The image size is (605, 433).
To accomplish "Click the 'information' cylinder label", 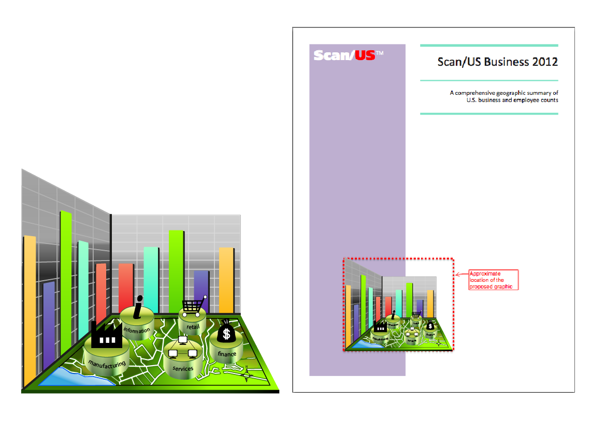I will click(137, 330).
